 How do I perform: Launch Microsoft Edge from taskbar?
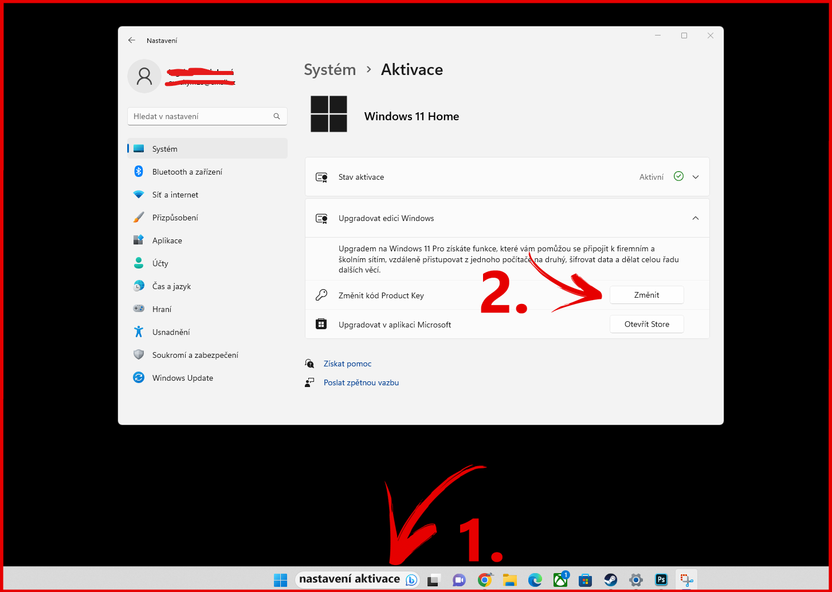535,580
